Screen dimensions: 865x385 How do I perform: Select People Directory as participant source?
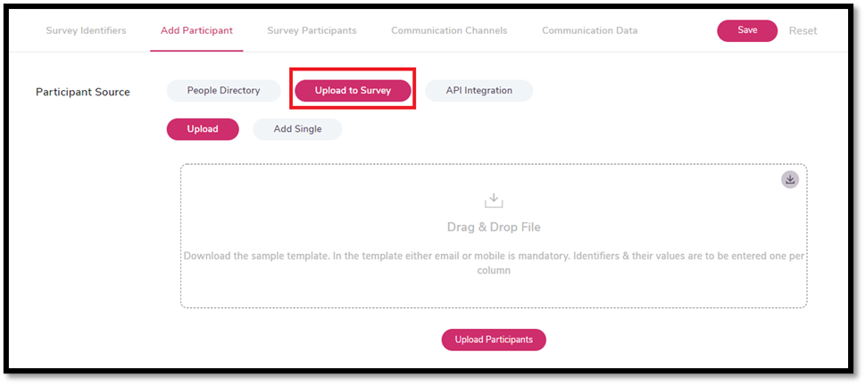point(223,90)
